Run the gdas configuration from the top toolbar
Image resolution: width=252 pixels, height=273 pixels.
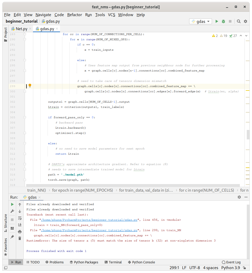[x=217, y=22]
